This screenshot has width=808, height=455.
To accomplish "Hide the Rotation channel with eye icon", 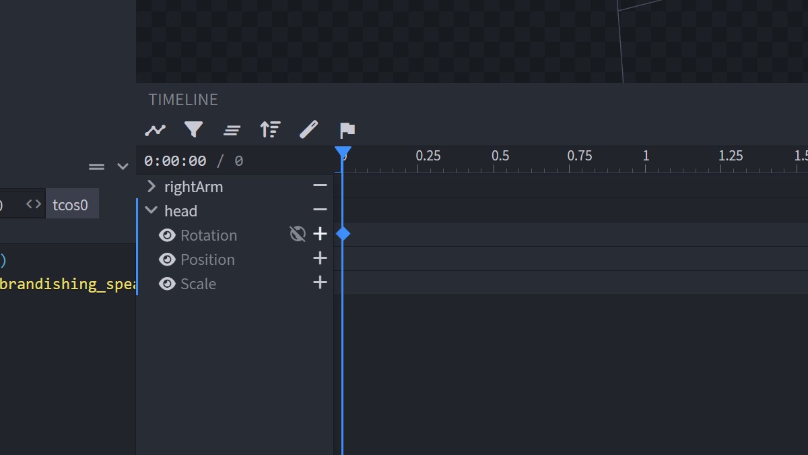I will [x=167, y=235].
